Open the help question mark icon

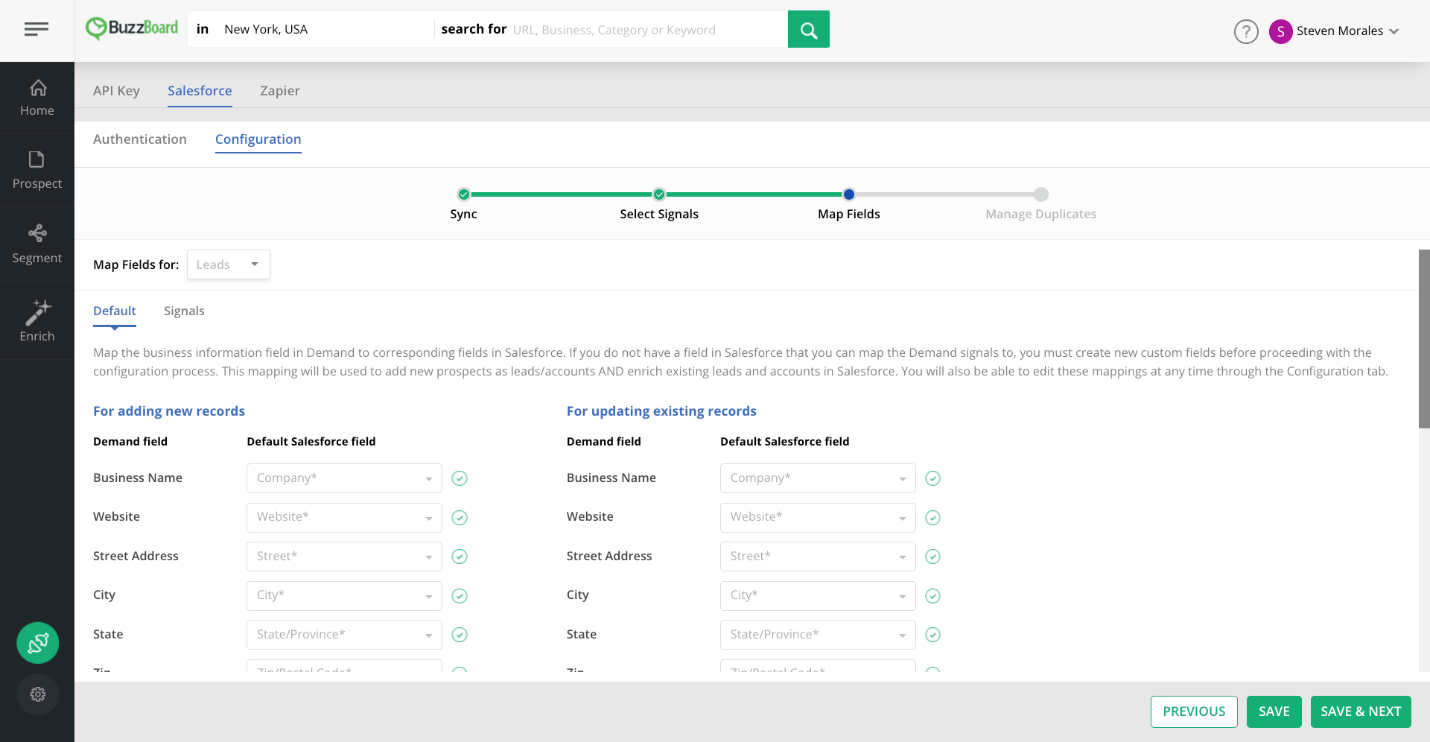[1245, 31]
